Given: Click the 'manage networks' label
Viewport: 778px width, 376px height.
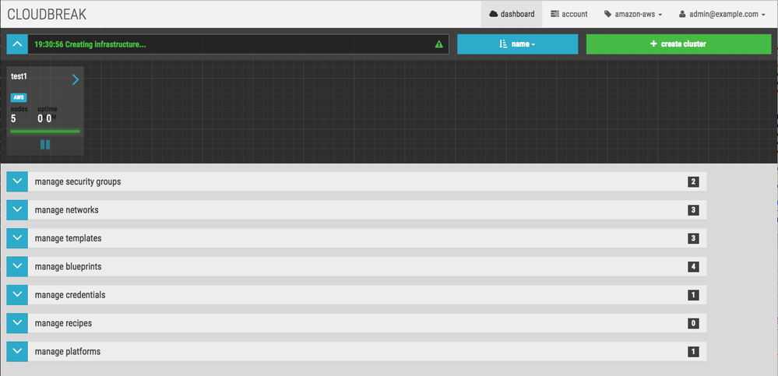Looking at the screenshot, I should pyautogui.click(x=66, y=210).
